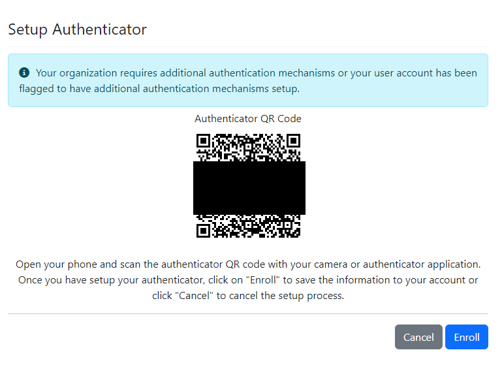Click the divider line above the buttons
This screenshot has height=365, width=502.
[x=248, y=313]
